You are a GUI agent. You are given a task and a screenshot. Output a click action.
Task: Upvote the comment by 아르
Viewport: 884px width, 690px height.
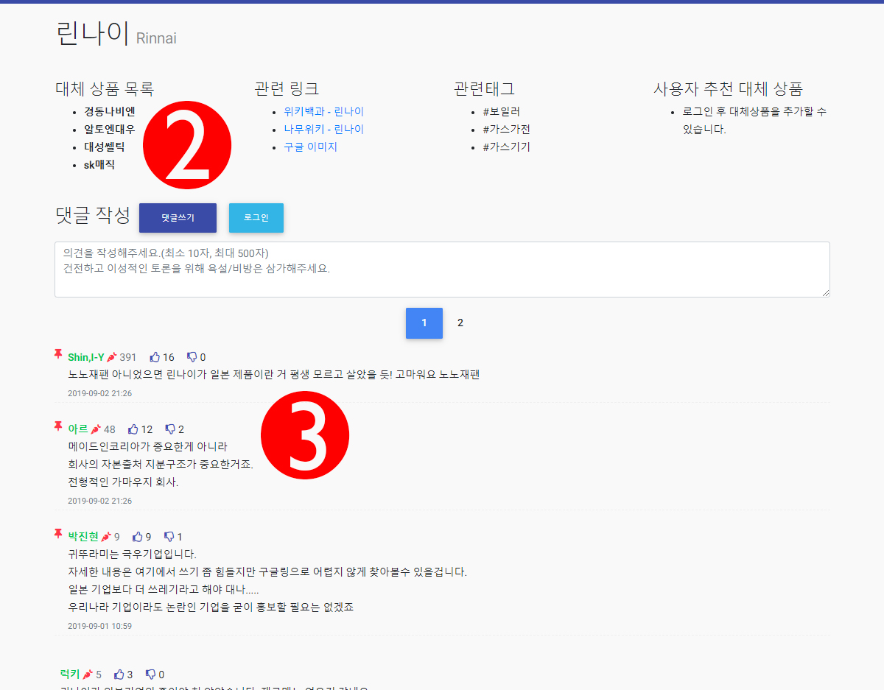[x=133, y=429]
